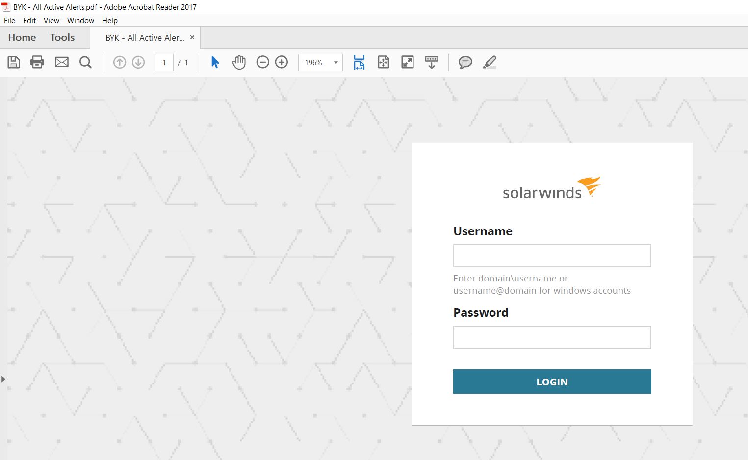
Task: Enable Fit Width scrolling mode icon
Action: click(359, 62)
